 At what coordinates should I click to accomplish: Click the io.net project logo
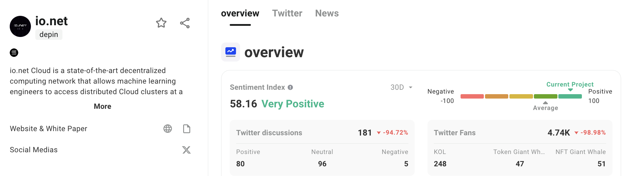click(x=20, y=26)
